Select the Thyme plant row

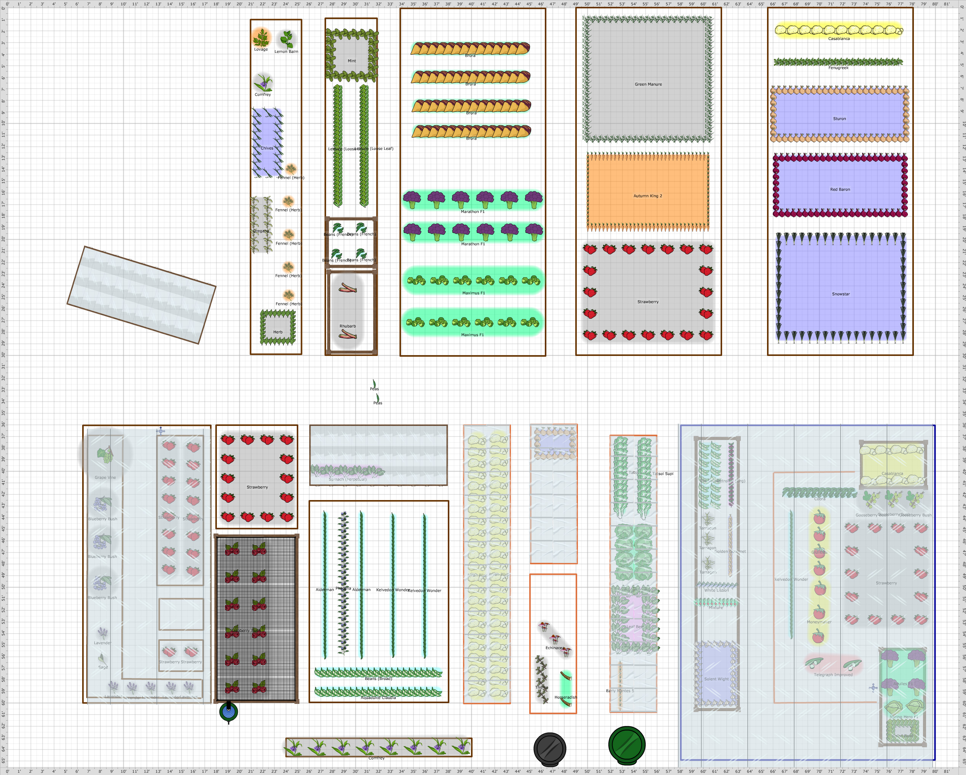click(x=542, y=680)
